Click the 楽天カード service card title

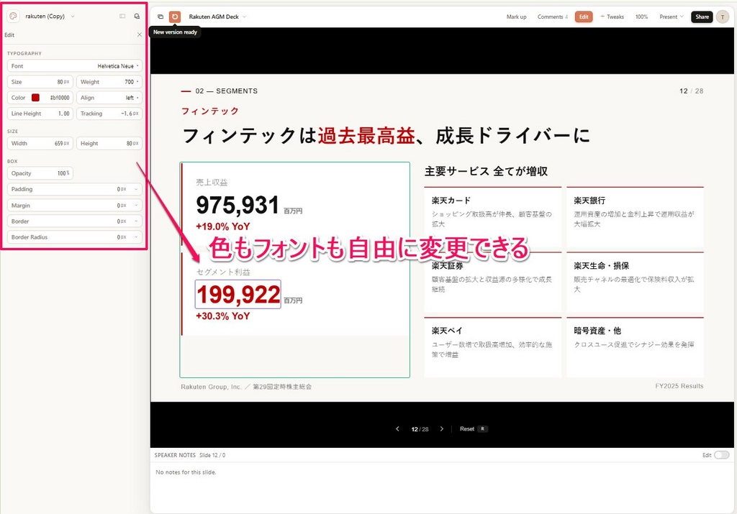(451, 201)
